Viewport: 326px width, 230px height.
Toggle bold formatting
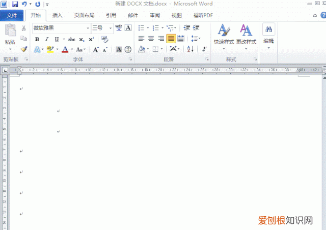(37, 39)
